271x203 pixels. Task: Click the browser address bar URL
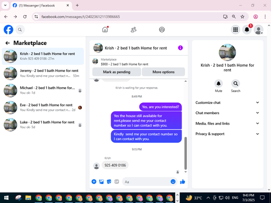click(x=81, y=17)
